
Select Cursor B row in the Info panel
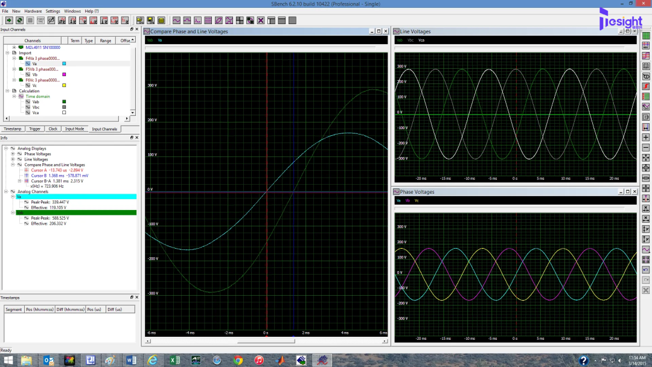point(59,176)
